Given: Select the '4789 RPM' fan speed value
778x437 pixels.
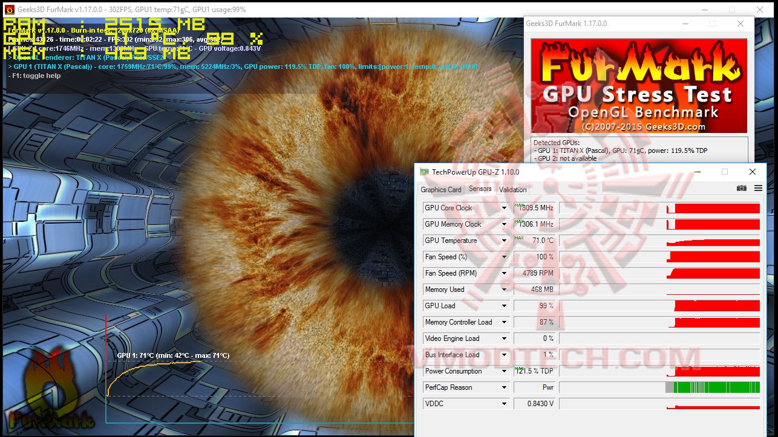Looking at the screenshot, I should (x=534, y=273).
